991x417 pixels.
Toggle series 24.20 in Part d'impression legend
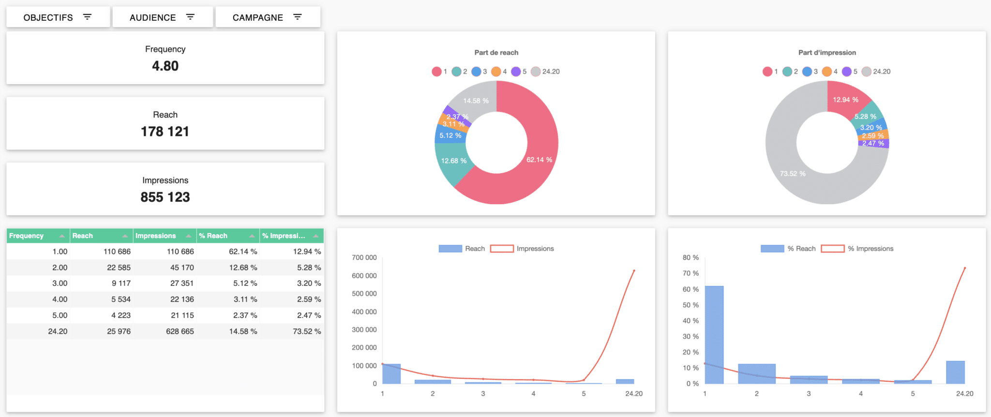pyautogui.click(x=876, y=72)
